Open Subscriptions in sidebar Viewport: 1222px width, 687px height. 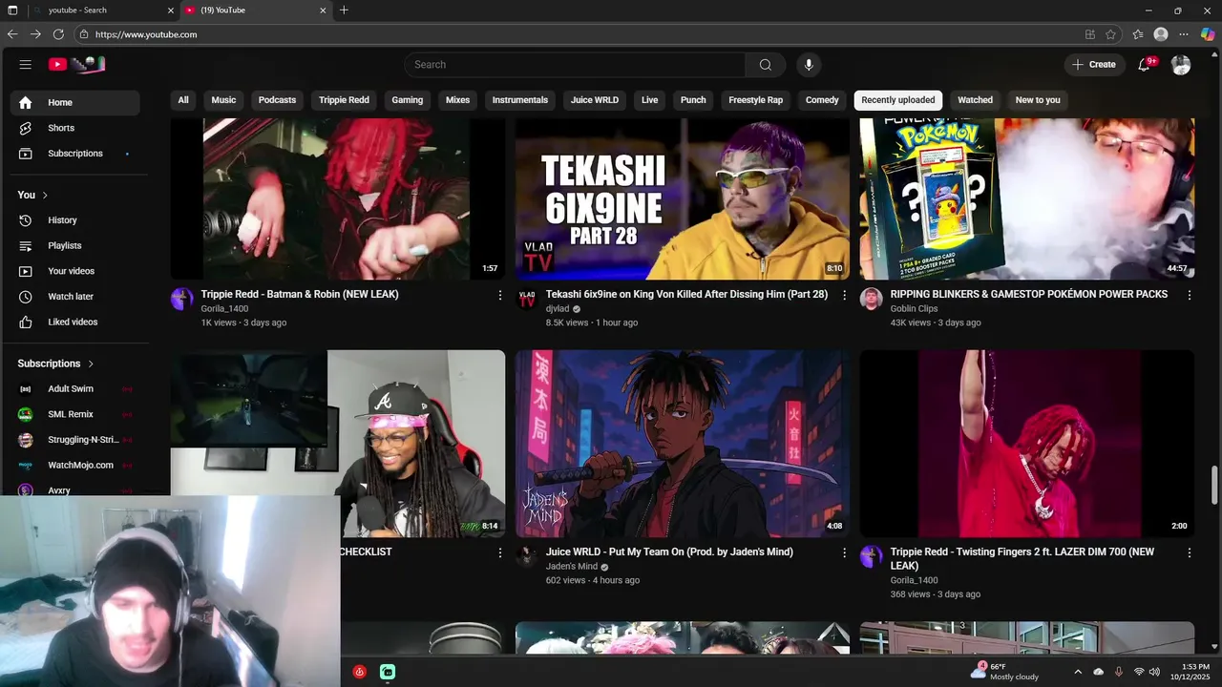74,154
